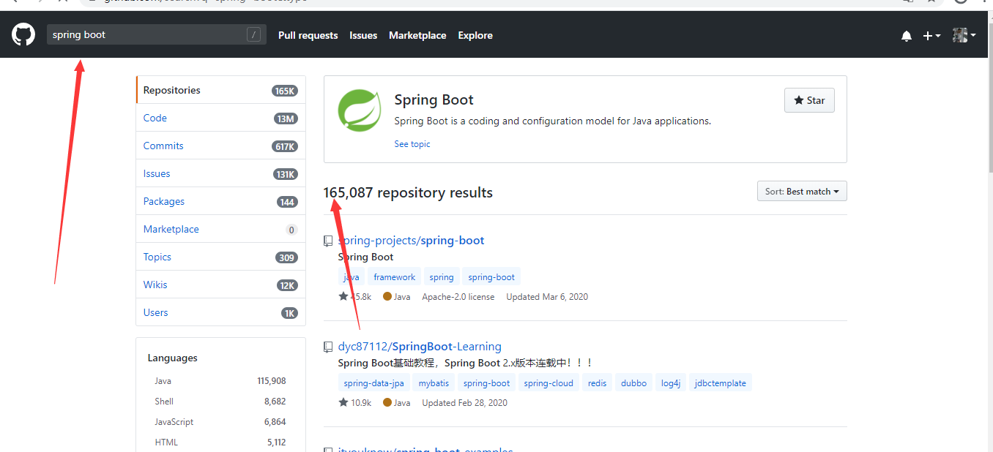The image size is (993, 452).
Task: Open the Sort: Best match dropdown
Action: click(802, 192)
